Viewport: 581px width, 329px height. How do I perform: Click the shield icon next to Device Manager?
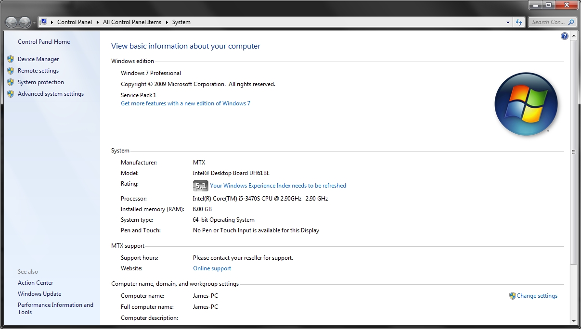click(11, 59)
